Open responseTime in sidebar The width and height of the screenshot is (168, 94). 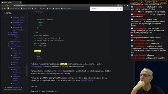click(x=17, y=25)
